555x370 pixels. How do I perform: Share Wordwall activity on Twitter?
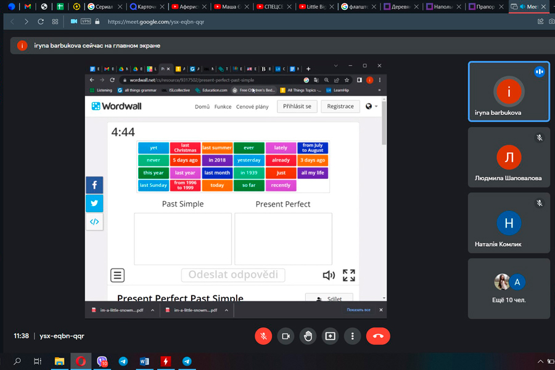point(94,203)
